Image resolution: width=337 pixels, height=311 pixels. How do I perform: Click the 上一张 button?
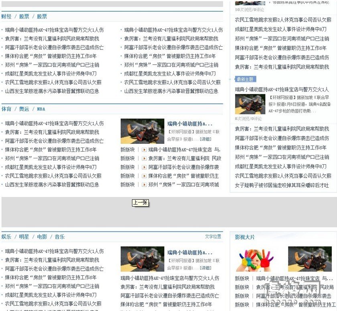click(140, 203)
